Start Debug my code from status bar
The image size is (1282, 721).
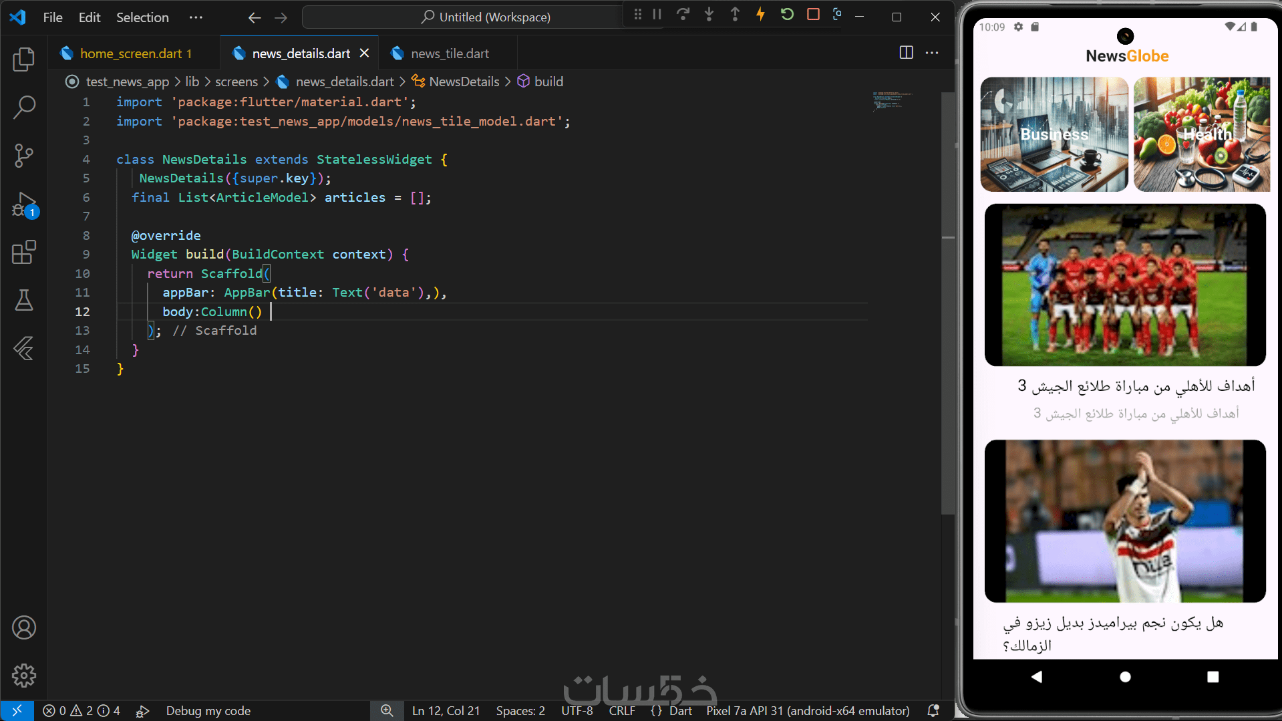click(208, 710)
